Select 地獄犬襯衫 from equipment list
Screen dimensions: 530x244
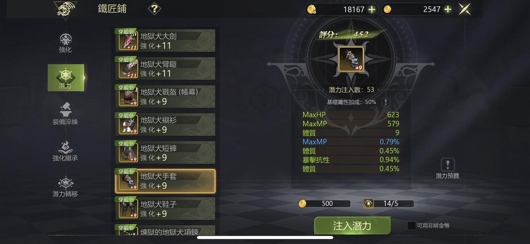coord(165,124)
